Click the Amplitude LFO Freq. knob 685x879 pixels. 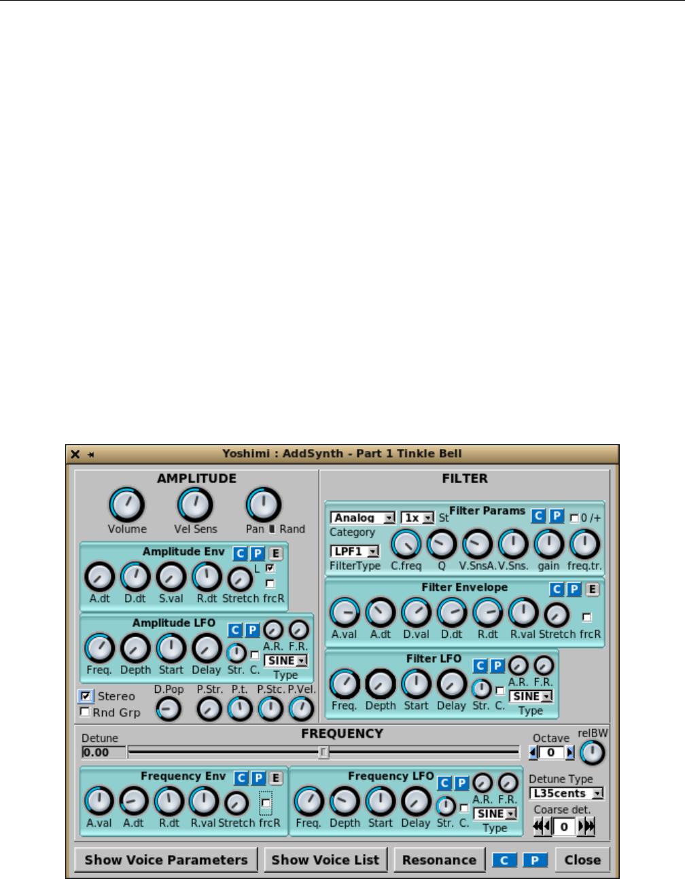point(99,649)
